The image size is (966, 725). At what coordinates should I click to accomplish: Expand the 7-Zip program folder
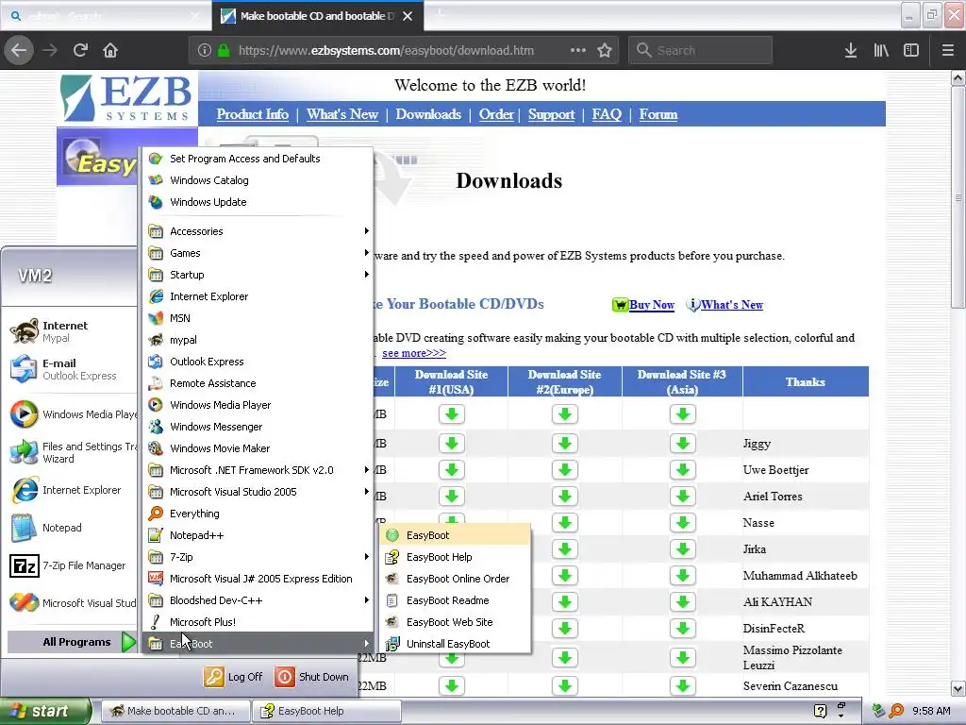pos(258,557)
